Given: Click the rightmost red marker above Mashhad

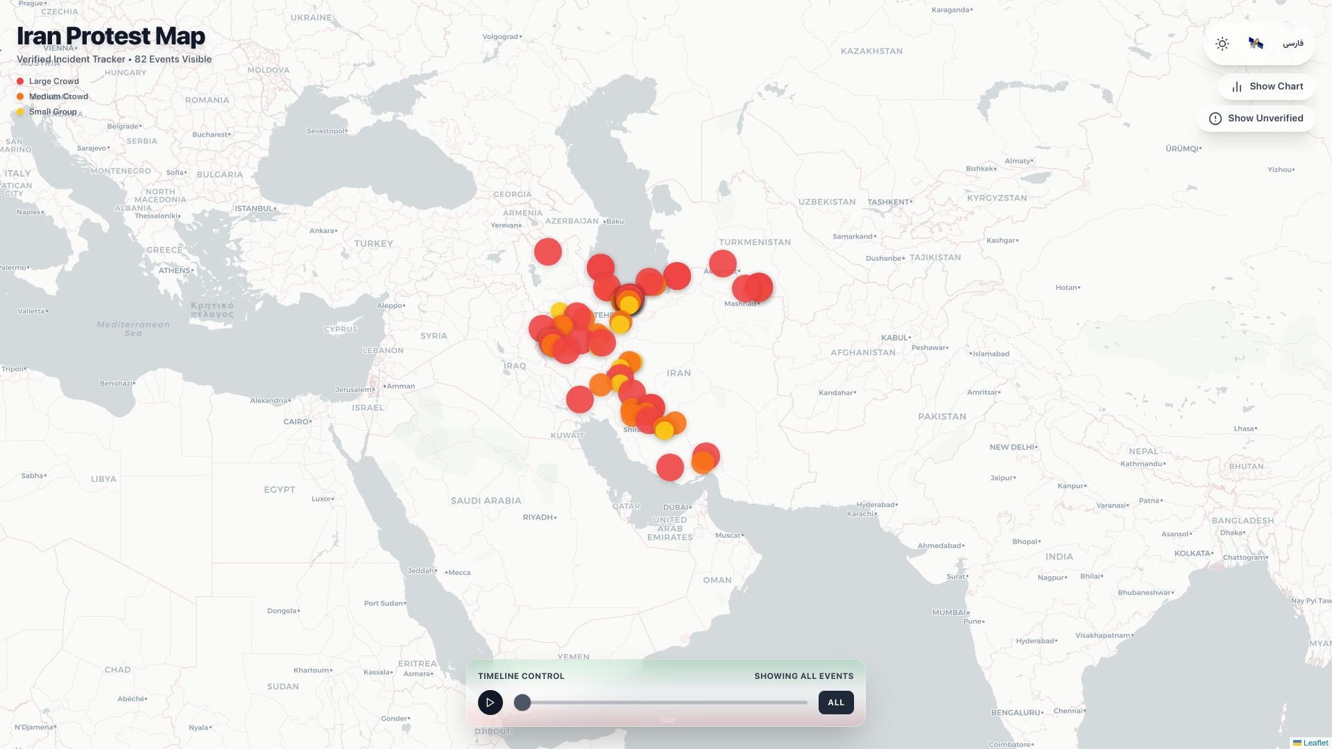Looking at the screenshot, I should tap(760, 286).
